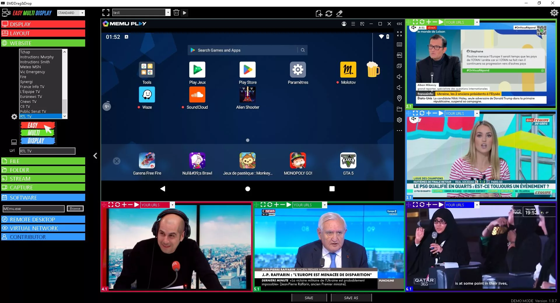Image resolution: width=560 pixels, height=303 pixels.
Task: Open the DISPLAY section
Action: point(43,24)
